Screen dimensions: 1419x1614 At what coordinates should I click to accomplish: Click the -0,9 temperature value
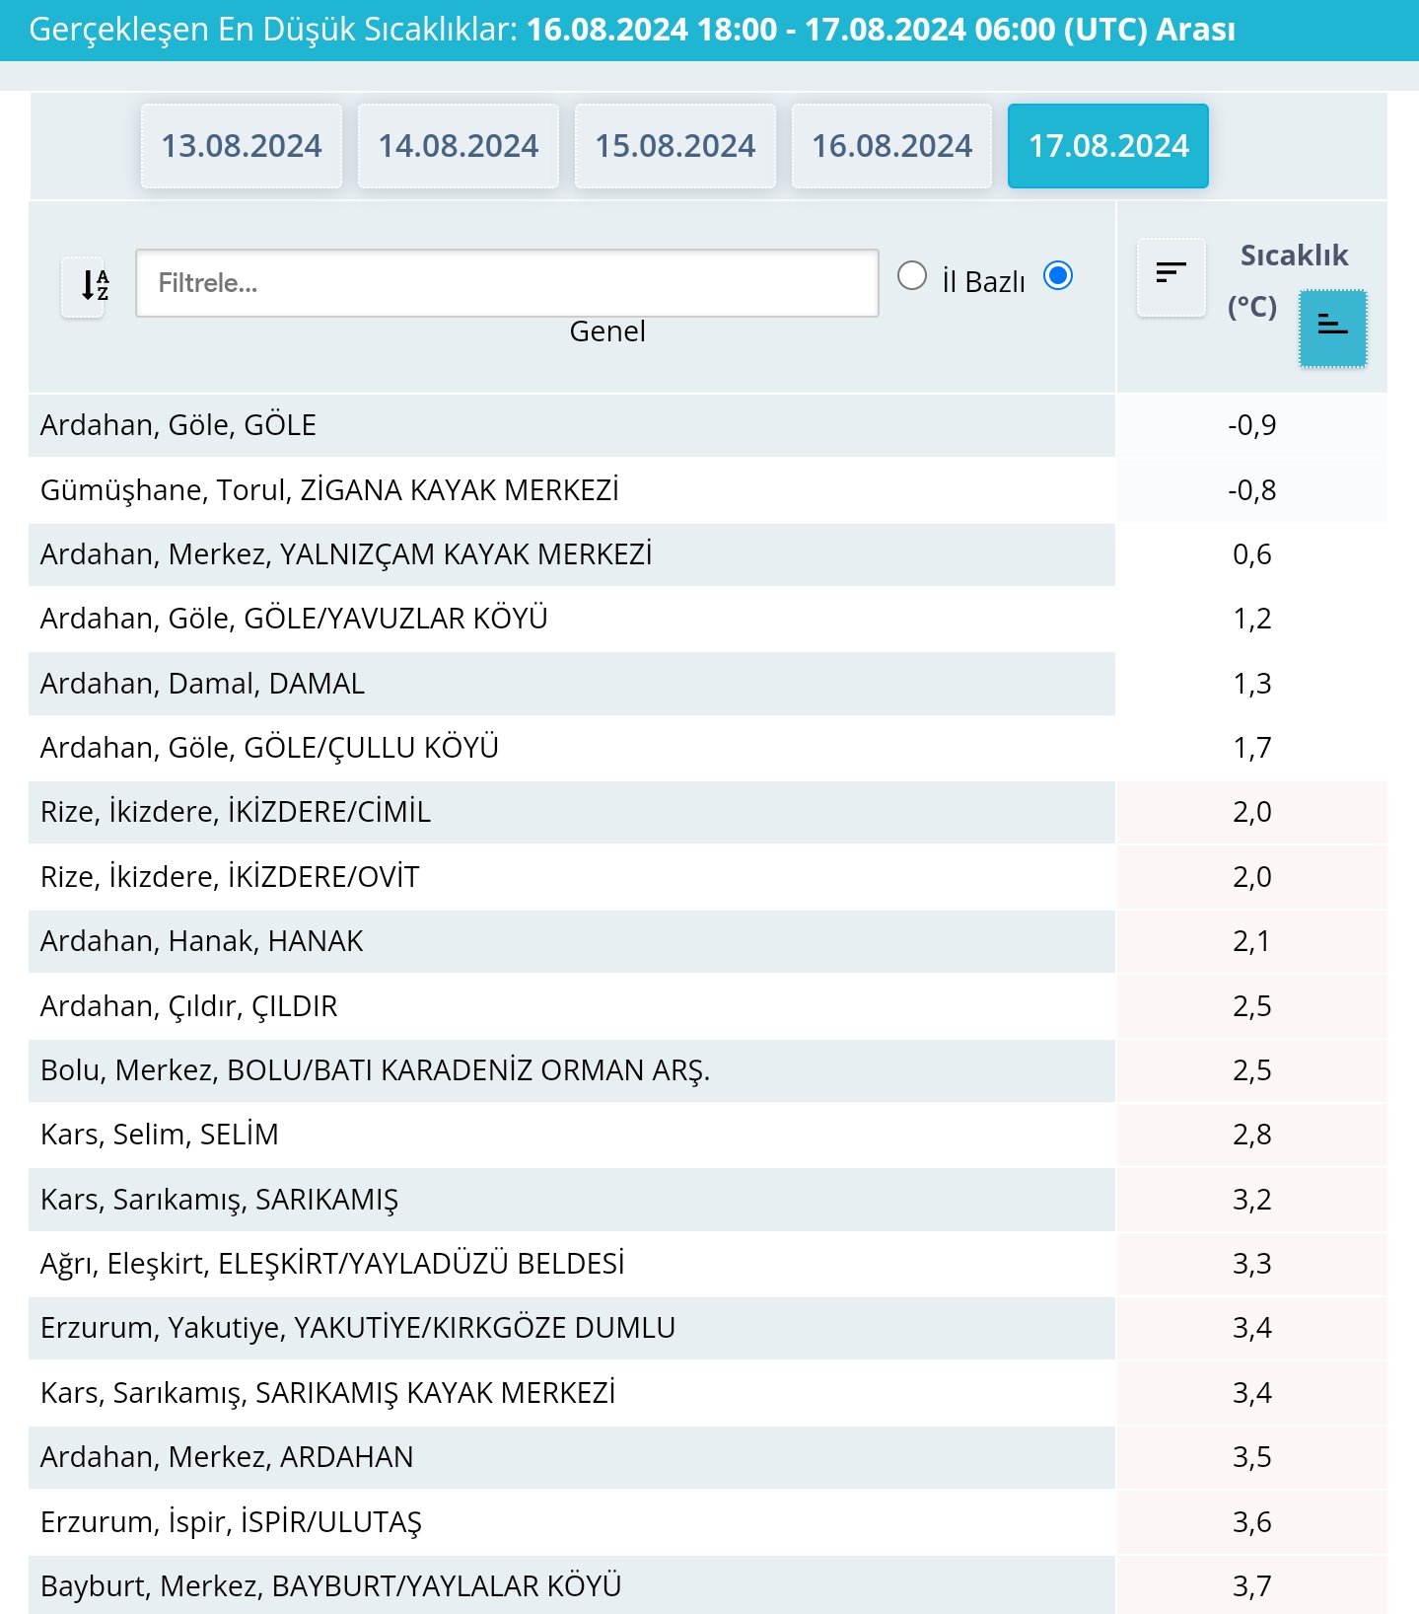pos(1251,425)
